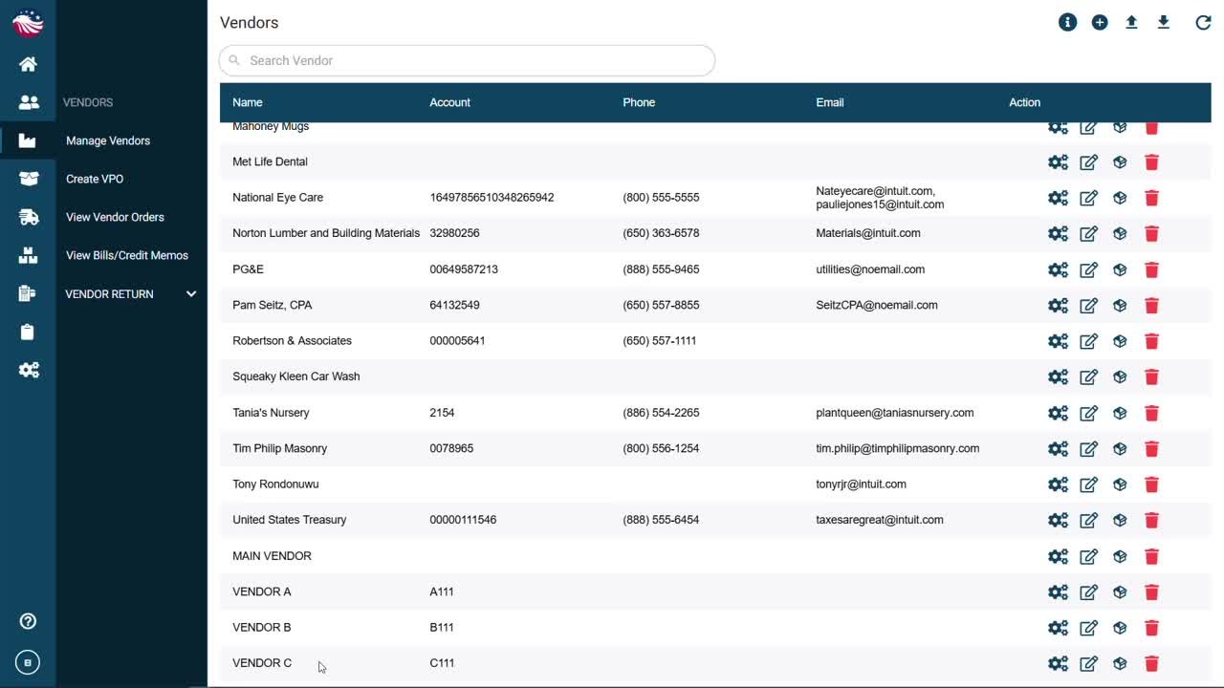Image resolution: width=1224 pixels, height=688 pixels.
Task: Select the United States Treasury name
Action: [x=290, y=520]
